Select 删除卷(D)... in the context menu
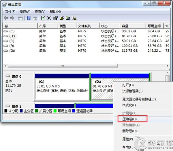This screenshot has width=173, height=151. pyautogui.click(x=131, y=131)
